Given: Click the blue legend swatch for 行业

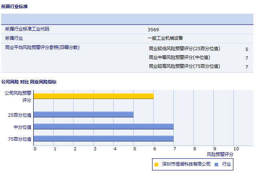Looking at the screenshot, I should [x=216, y=164].
